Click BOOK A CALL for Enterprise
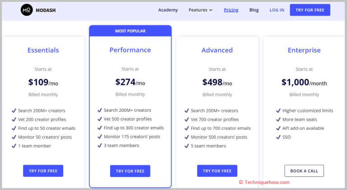This screenshot has width=347, height=190. click(304, 171)
